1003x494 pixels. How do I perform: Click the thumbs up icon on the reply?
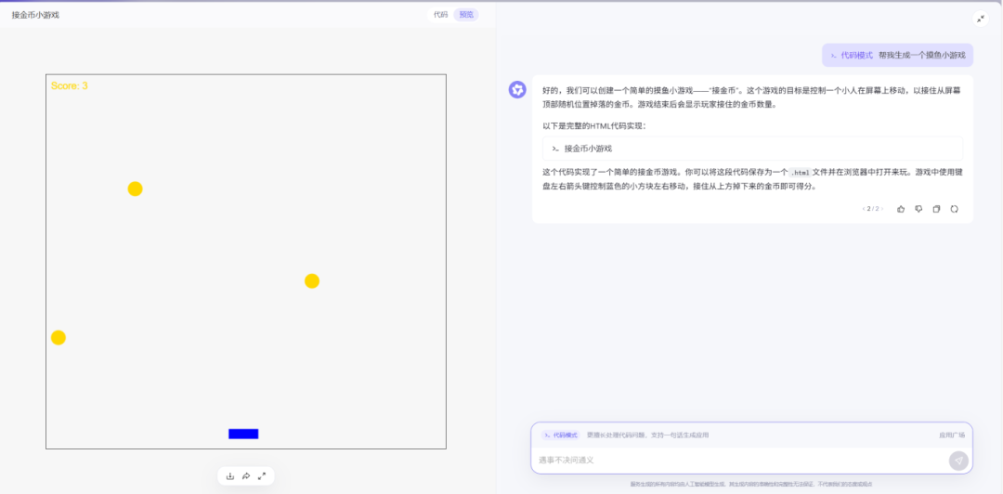[x=901, y=209]
